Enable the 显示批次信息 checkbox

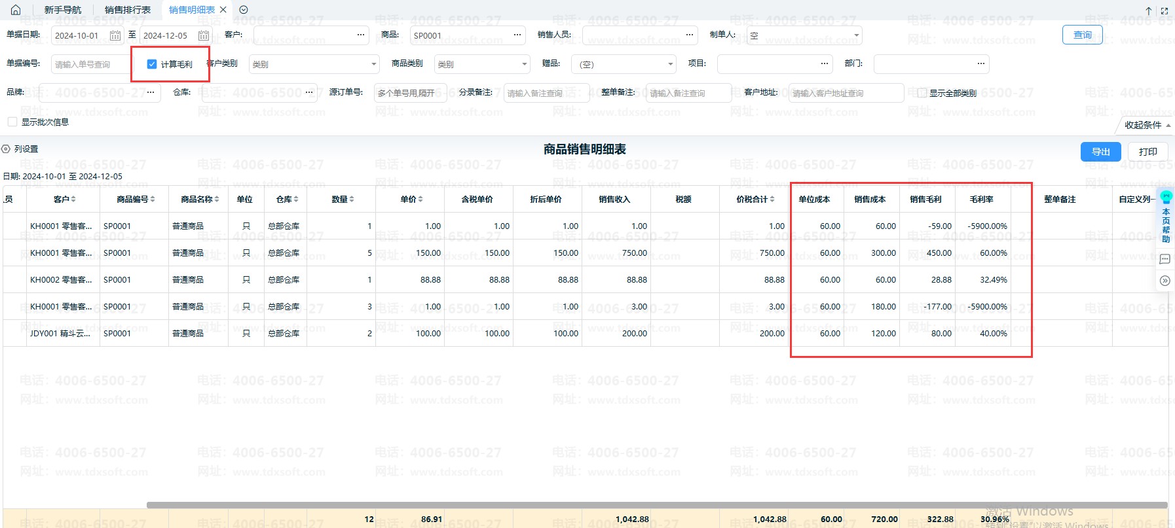(12, 122)
